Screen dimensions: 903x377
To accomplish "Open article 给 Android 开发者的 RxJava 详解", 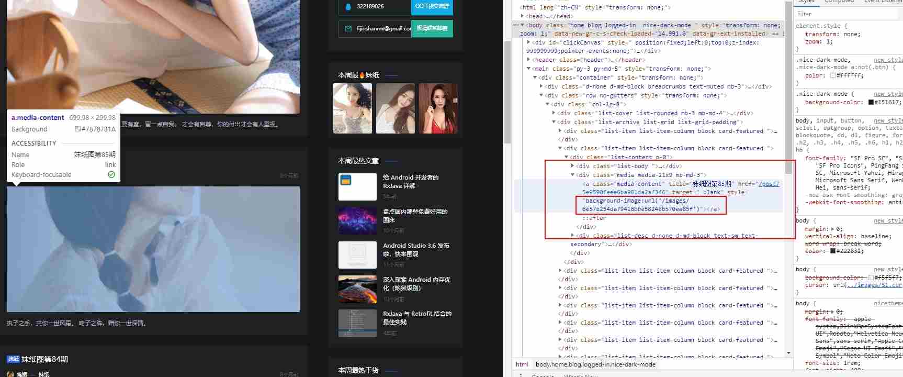I will pyautogui.click(x=411, y=182).
